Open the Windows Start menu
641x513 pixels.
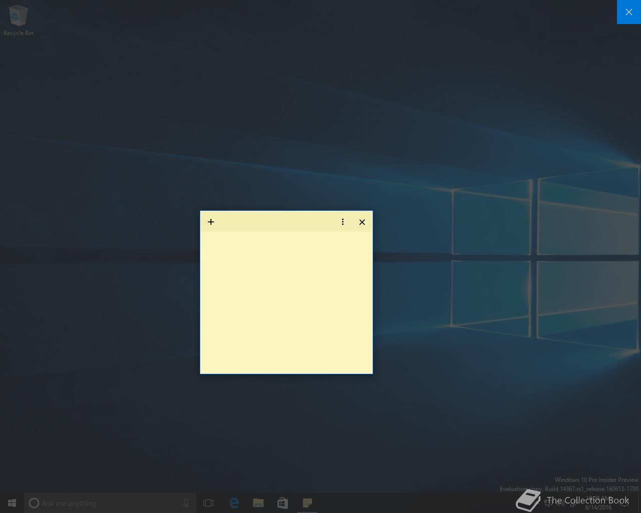tap(12, 503)
